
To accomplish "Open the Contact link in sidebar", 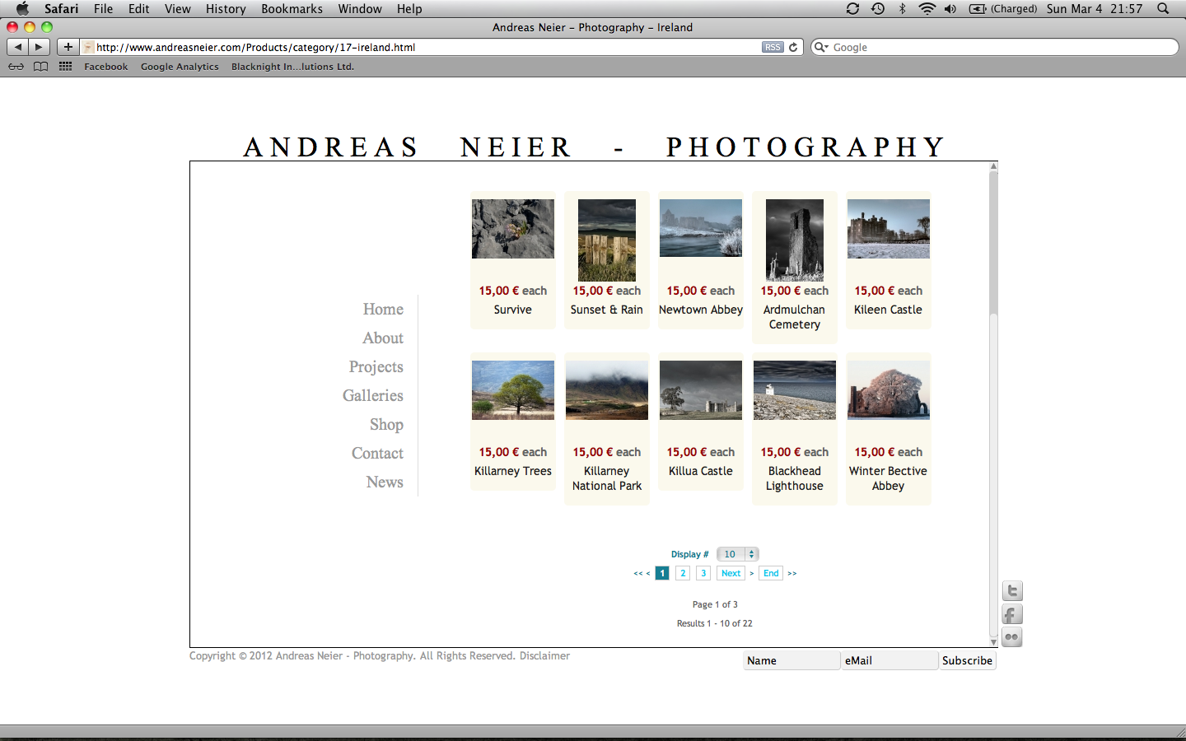I will [x=377, y=453].
